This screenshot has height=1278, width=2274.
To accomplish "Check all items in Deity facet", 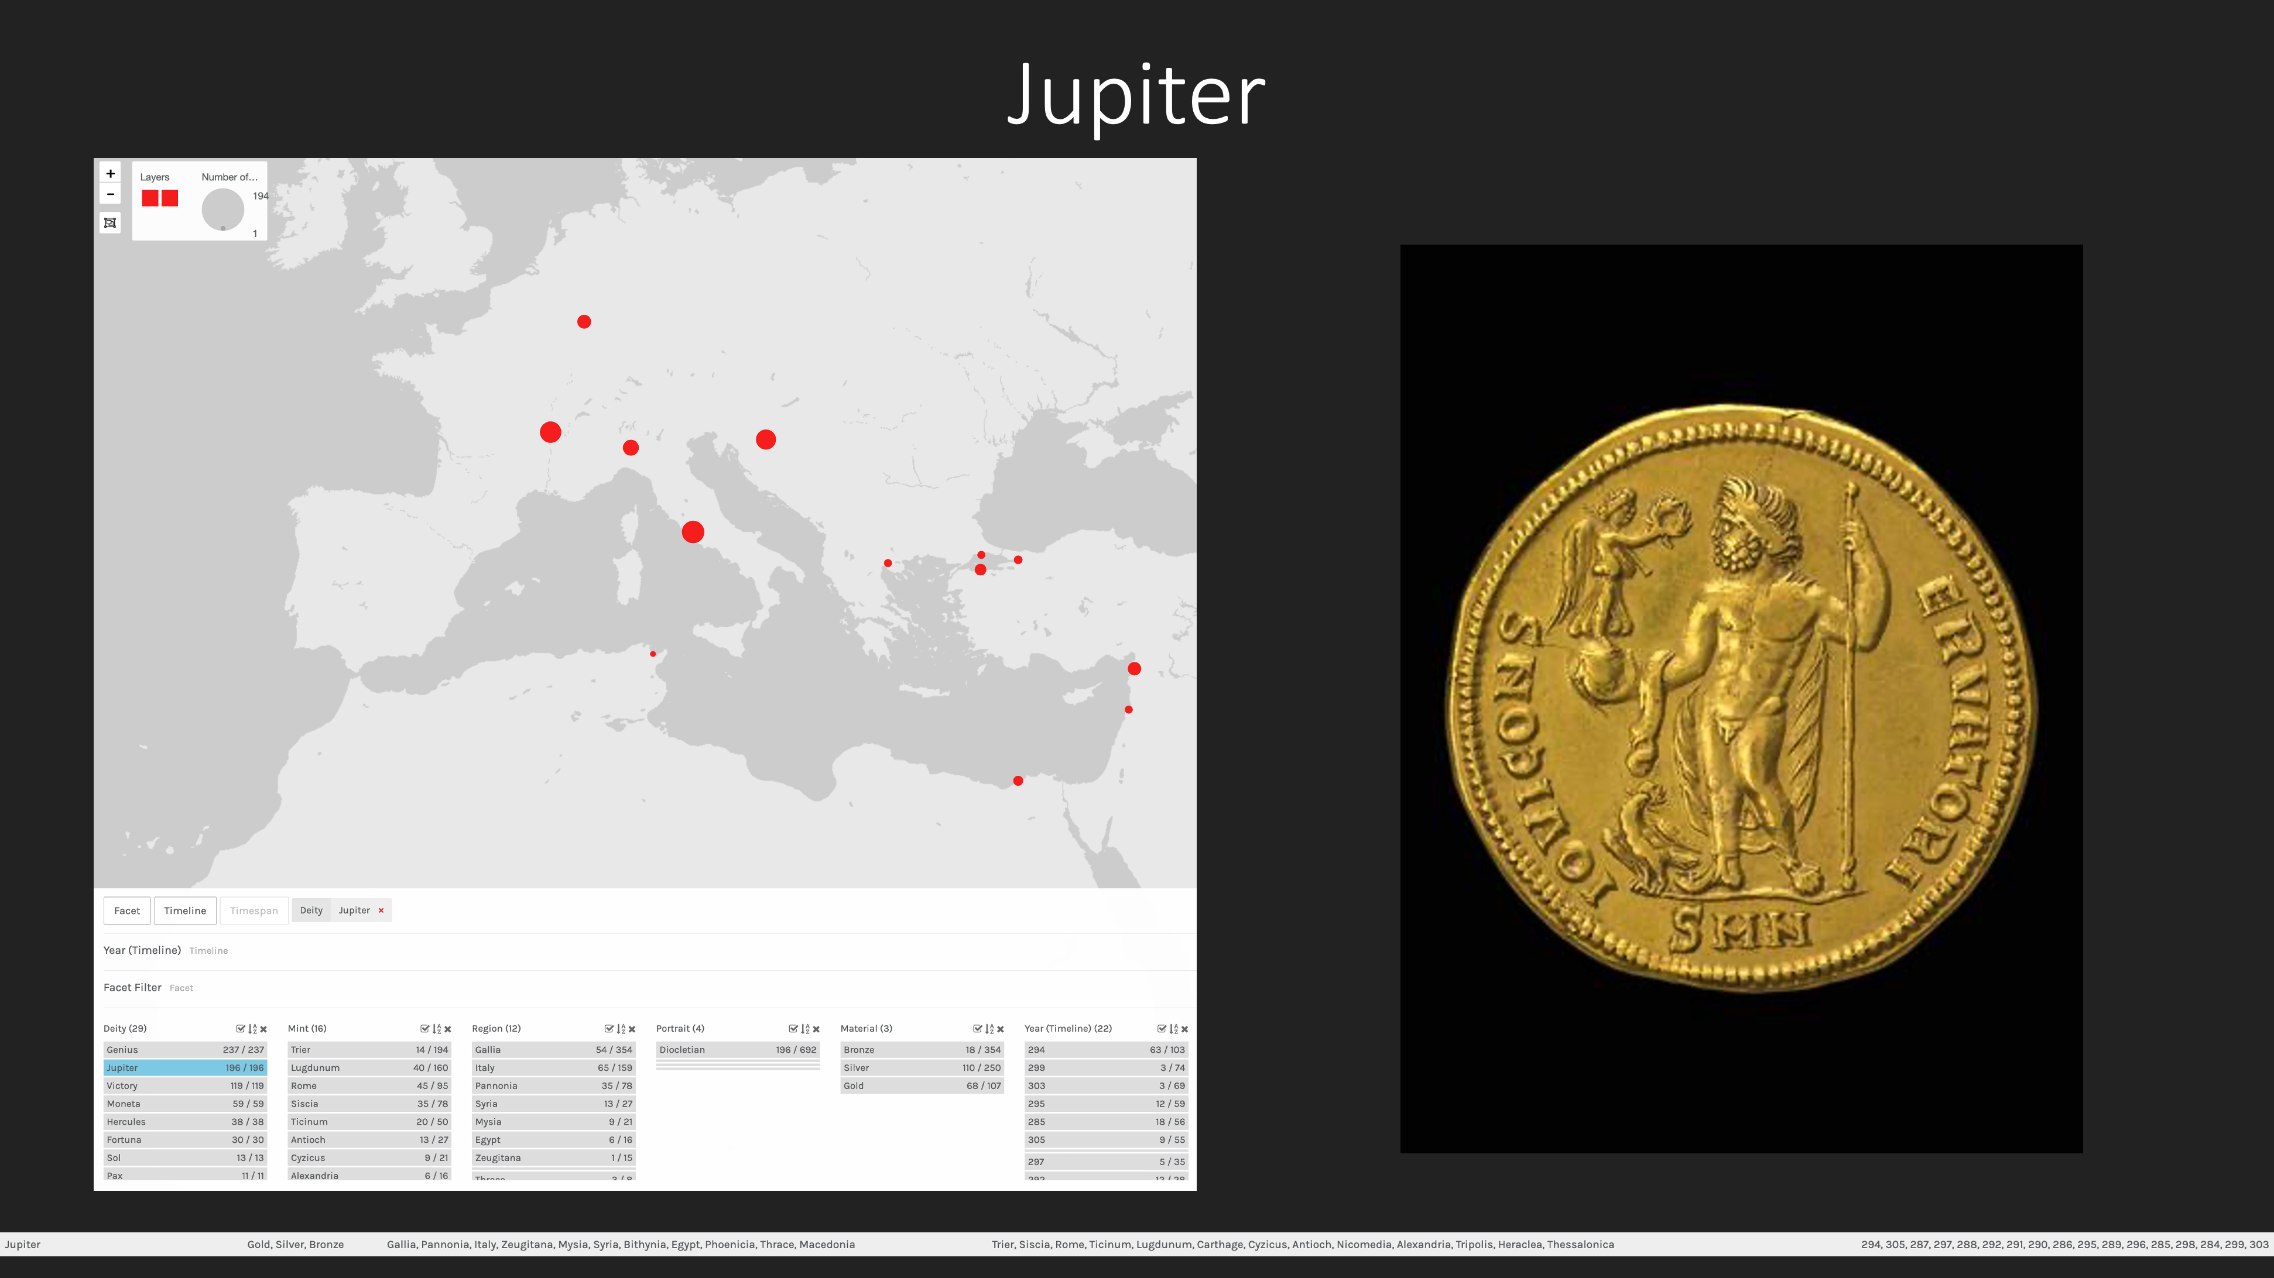I will coord(240,1029).
